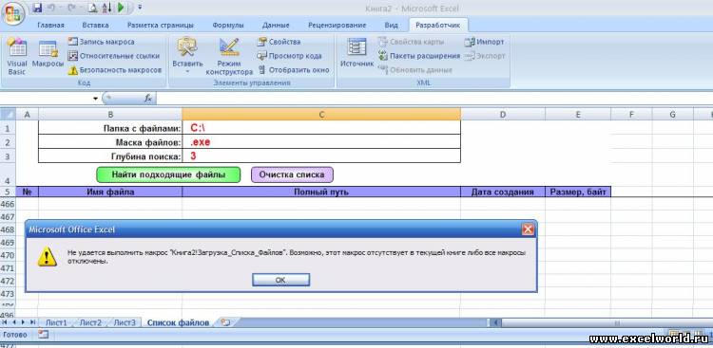The height and width of the screenshot is (348, 713).
Task: Open the Формулы tab
Action: click(x=228, y=25)
